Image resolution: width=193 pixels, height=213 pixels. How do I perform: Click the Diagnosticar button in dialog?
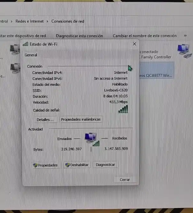click(105, 165)
